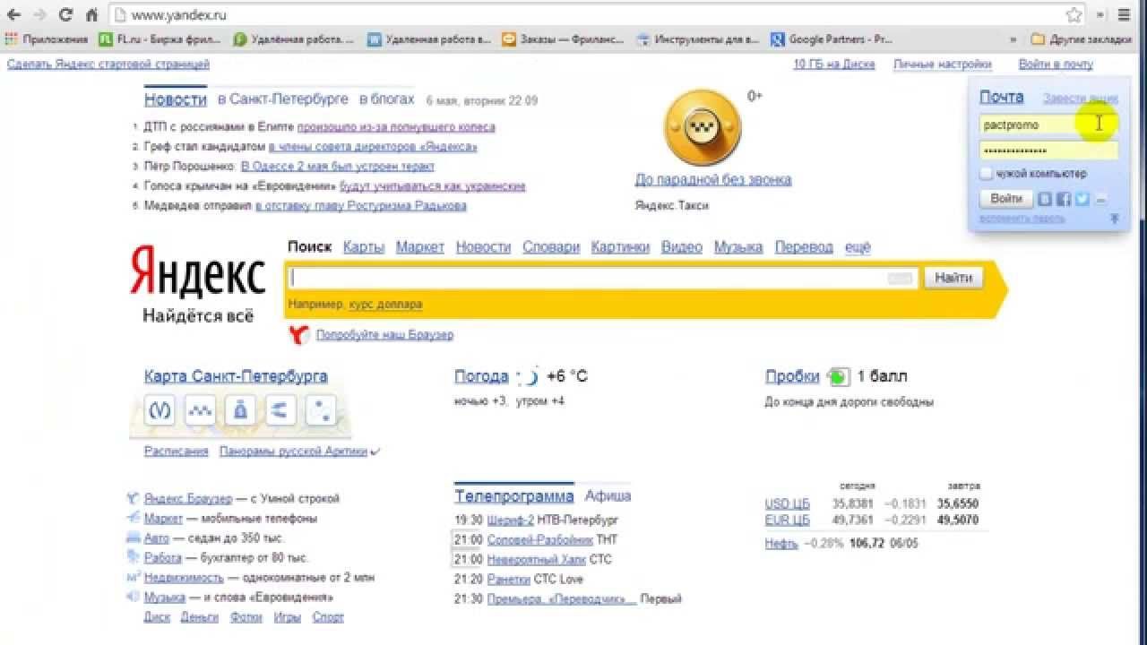Switch news to в Санкт-Петербурге tab
Image resolution: width=1147 pixels, height=645 pixels.
click(283, 99)
